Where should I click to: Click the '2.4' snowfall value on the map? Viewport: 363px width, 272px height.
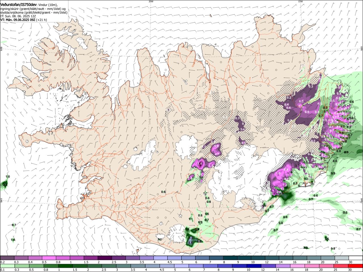point(200,164)
